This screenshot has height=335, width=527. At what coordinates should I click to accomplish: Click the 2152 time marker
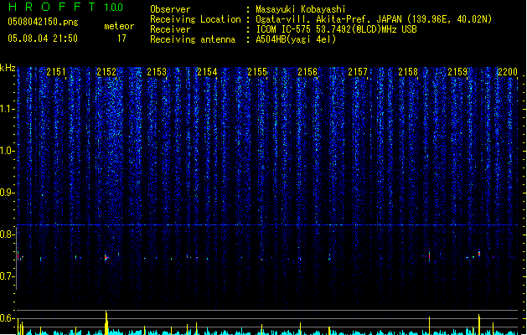pyautogui.click(x=106, y=72)
